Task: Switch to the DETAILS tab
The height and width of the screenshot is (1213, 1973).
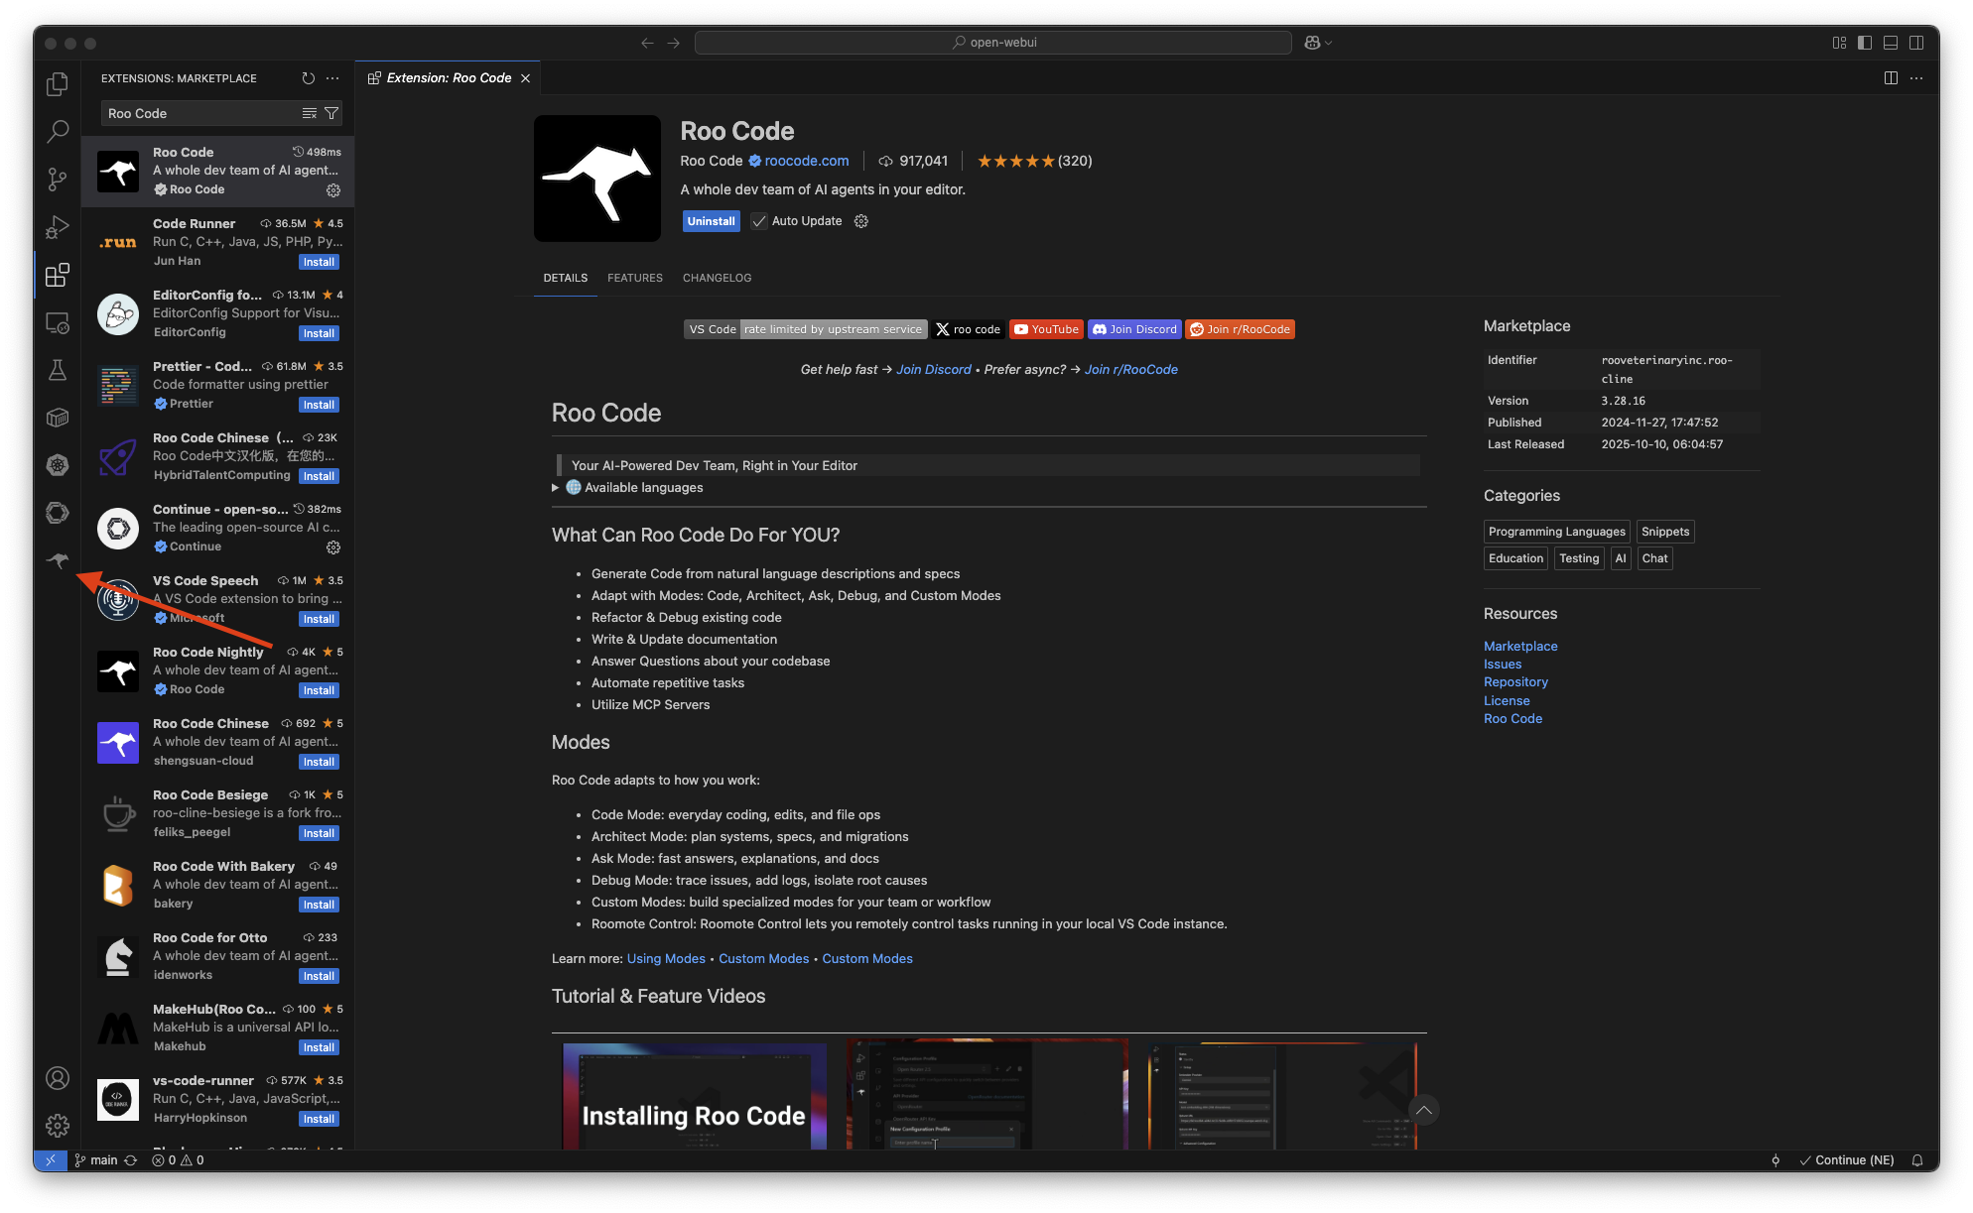Action: [566, 278]
